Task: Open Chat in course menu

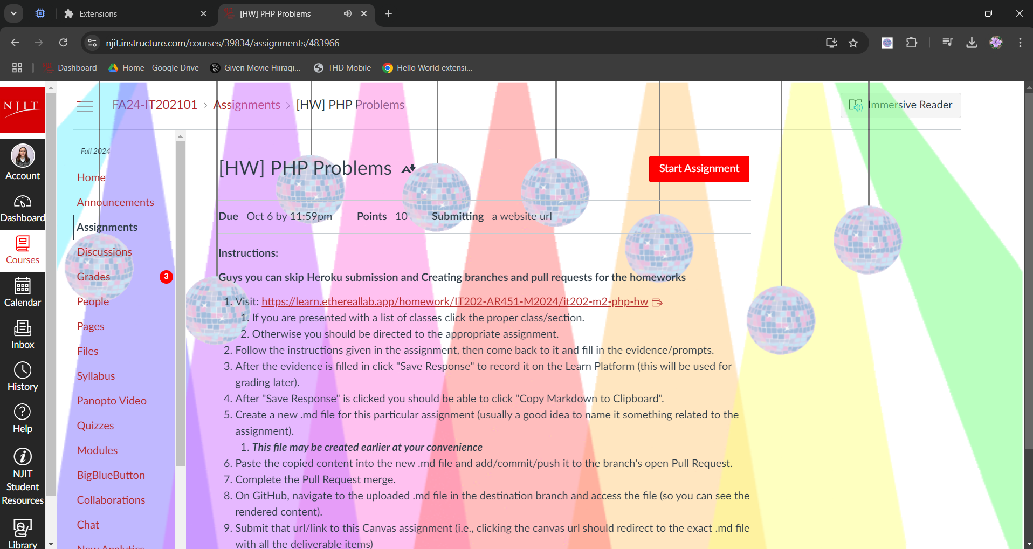Action: [88, 525]
